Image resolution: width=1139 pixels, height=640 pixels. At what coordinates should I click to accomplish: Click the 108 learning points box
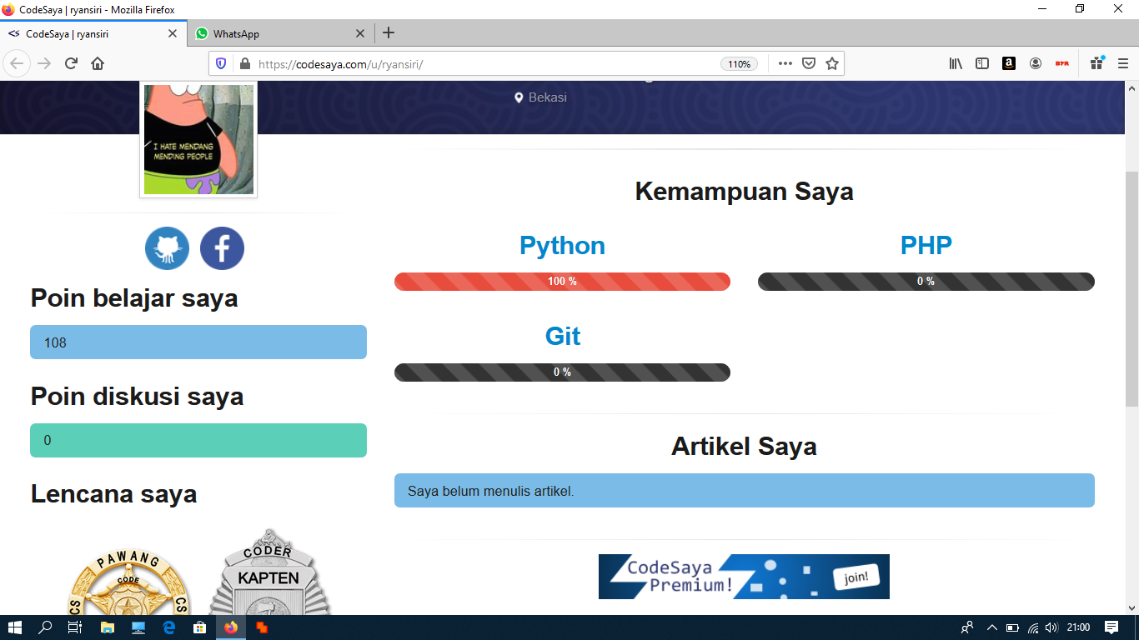pyautogui.click(x=198, y=342)
